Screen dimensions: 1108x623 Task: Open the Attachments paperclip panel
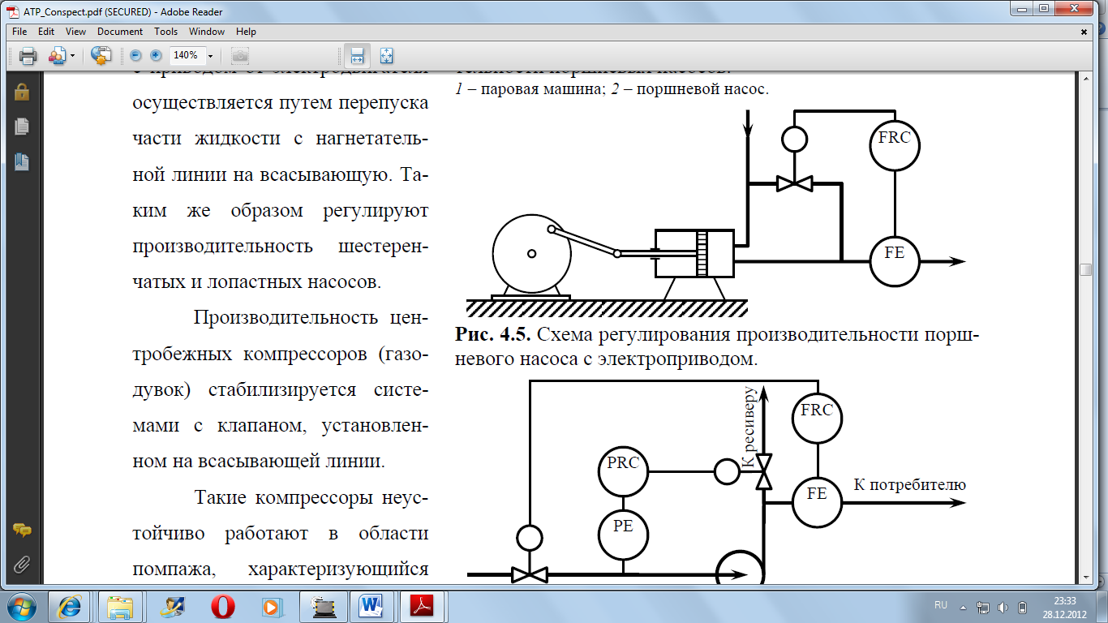[x=21, y=564]
